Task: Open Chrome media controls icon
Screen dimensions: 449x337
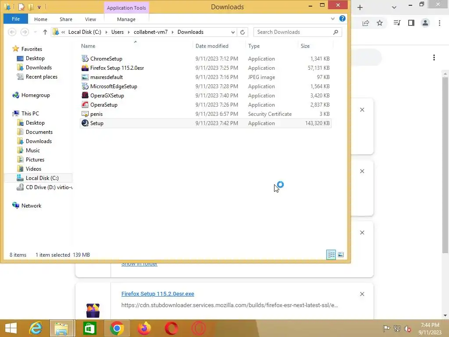Action: [397, 23]
